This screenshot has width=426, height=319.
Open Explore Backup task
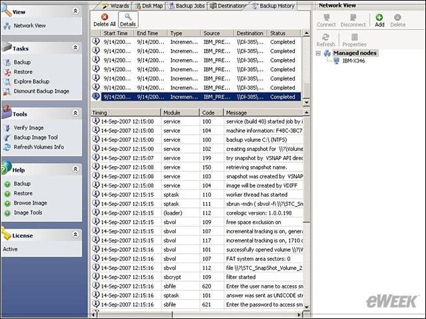pyautogui.click(x=31, y=81)
